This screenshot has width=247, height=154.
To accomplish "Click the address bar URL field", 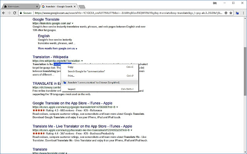I will (x=129, y=13).
